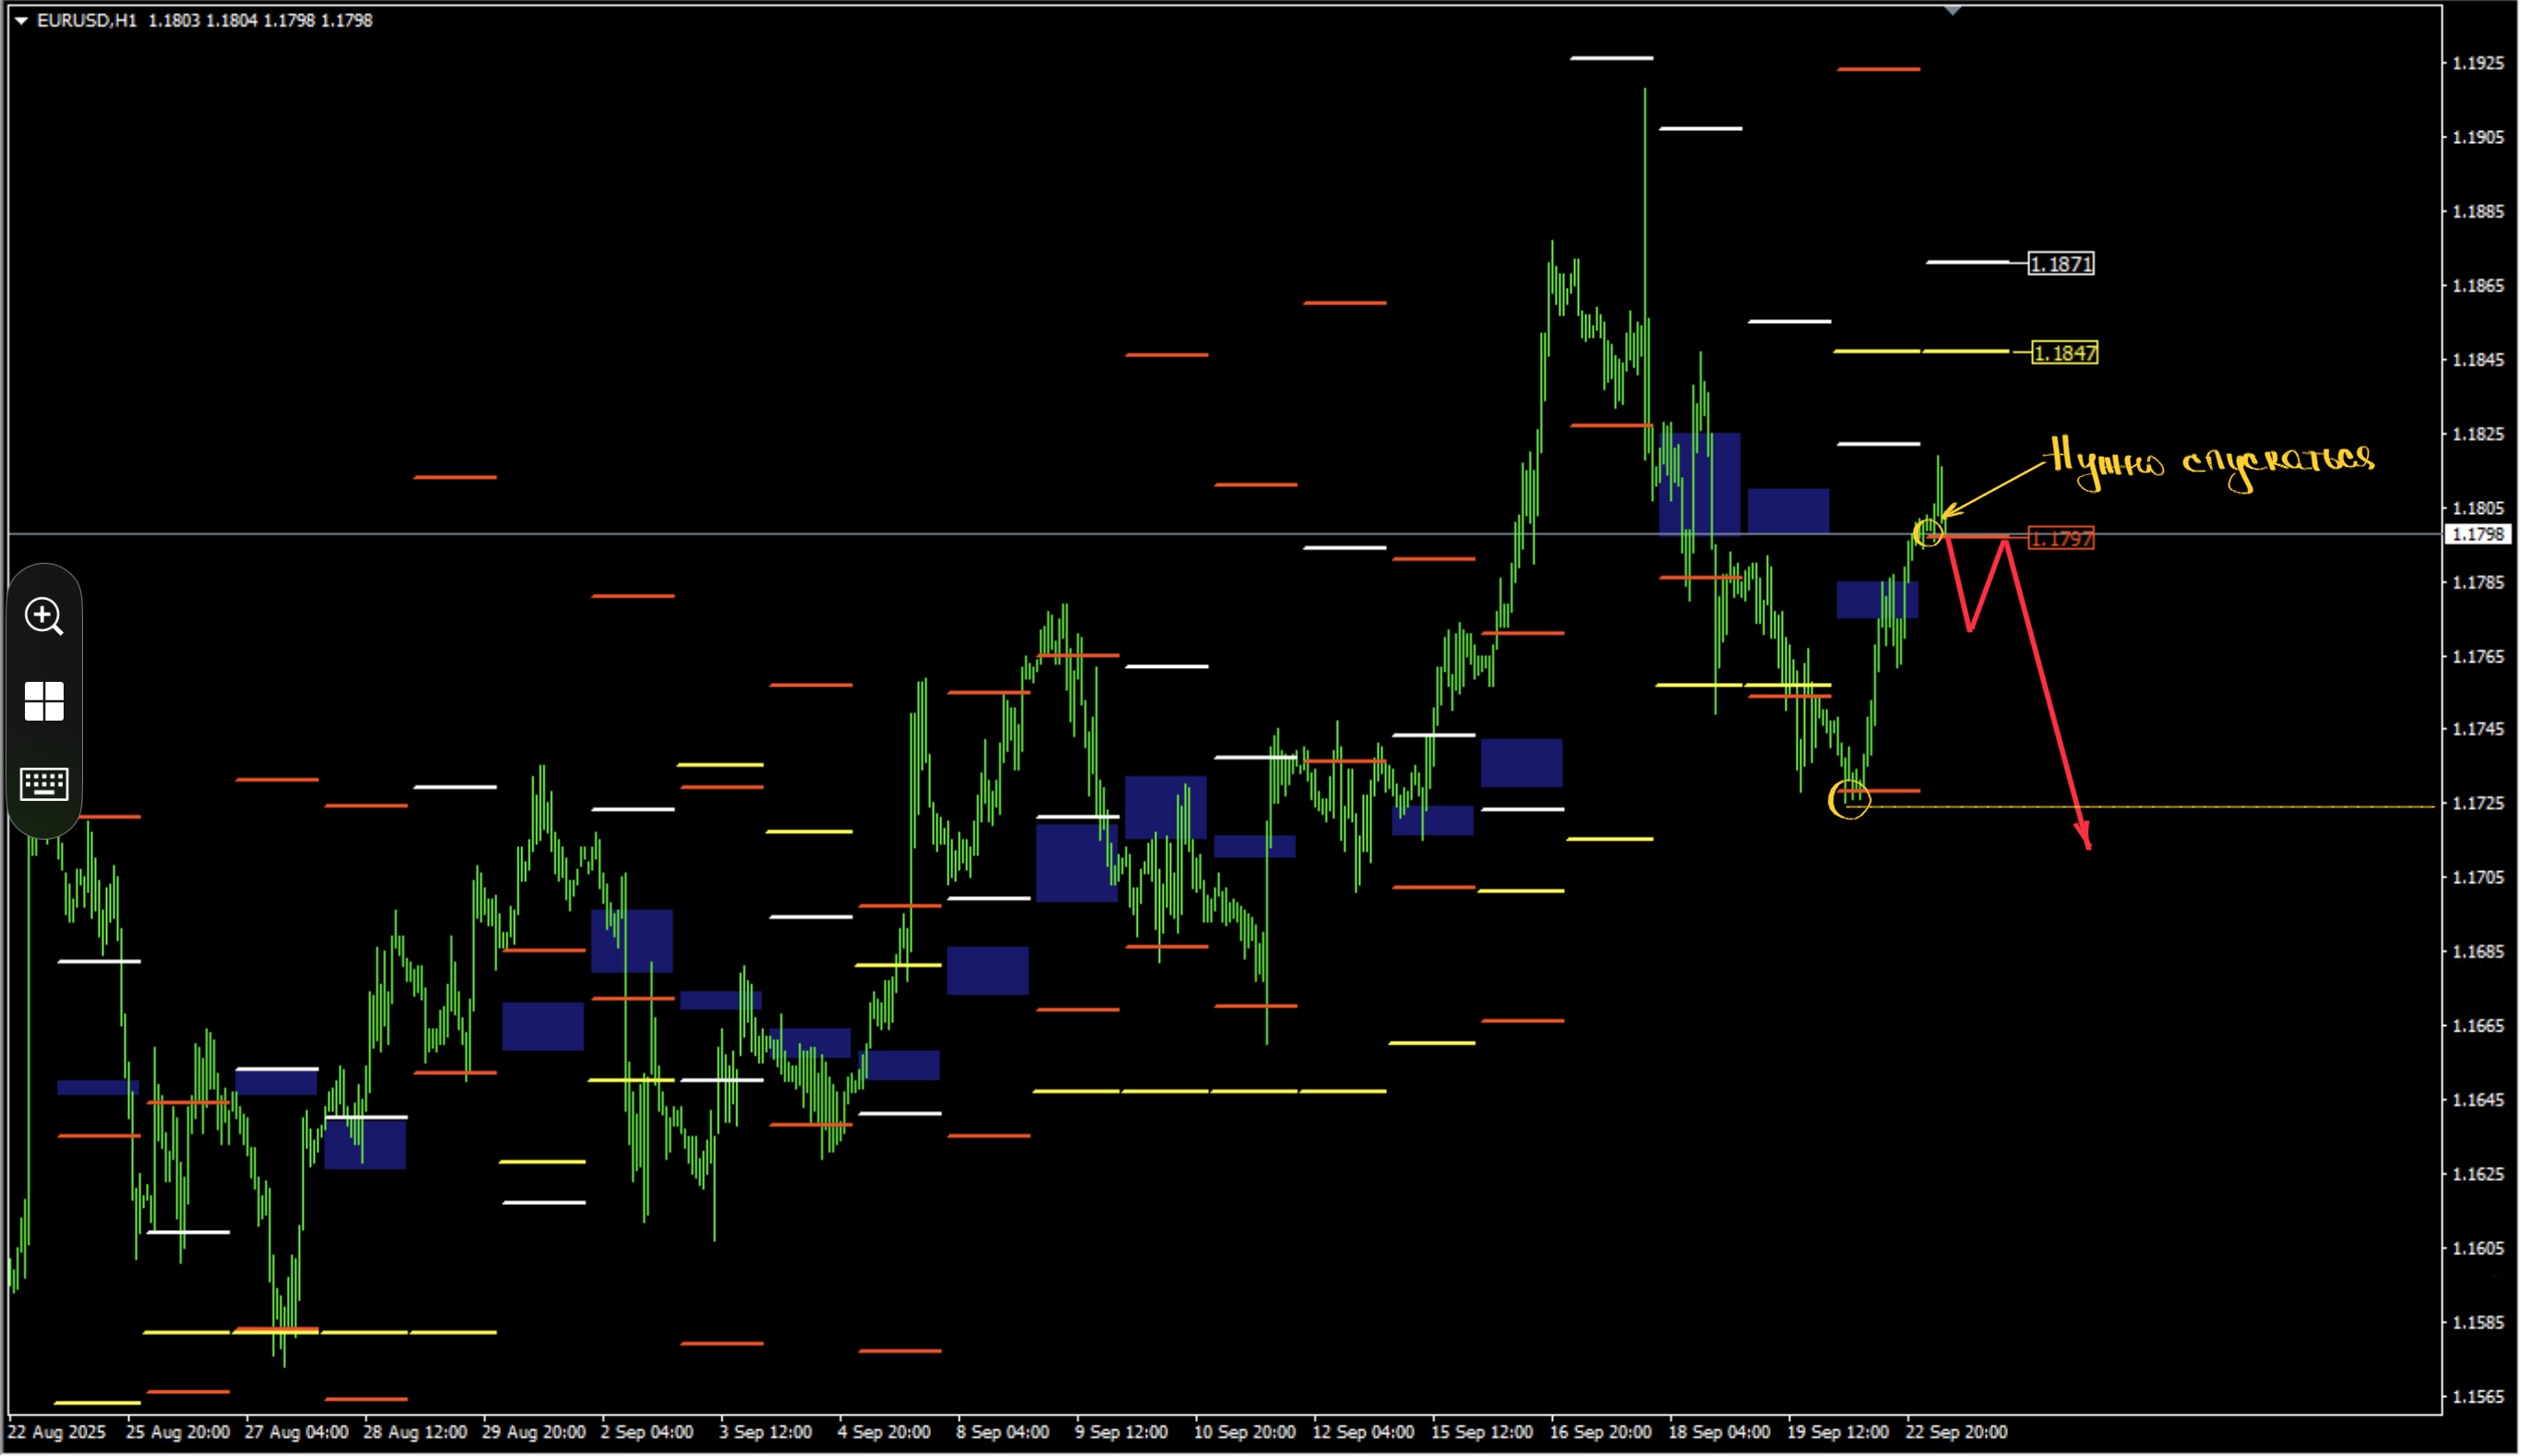2521x1456 pixels.
Task: Click the 8 Sep 04:00 label on time axis
Action: [x=1002, y=1432]
